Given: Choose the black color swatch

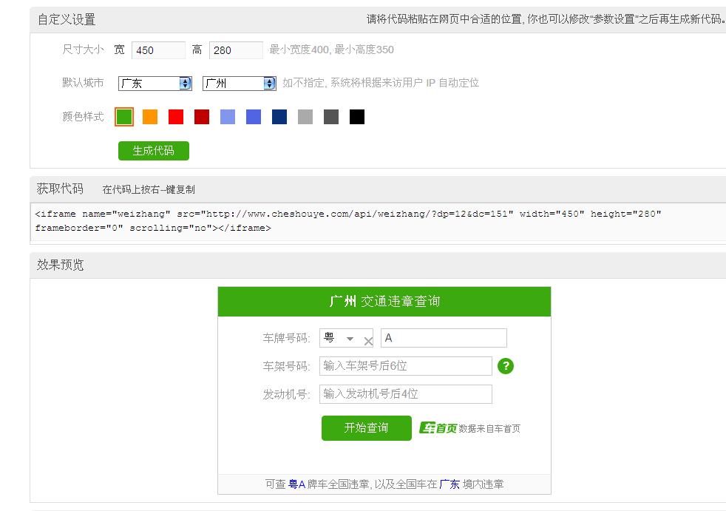Looking at the screenshot, I should 357,117.
